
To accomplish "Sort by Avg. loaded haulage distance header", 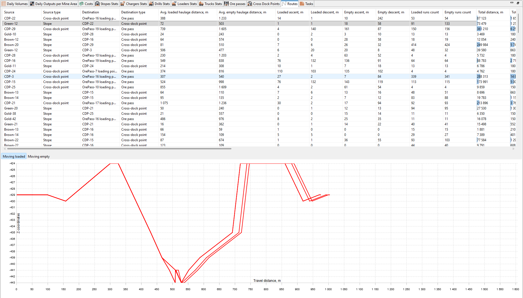I will 188,12.
